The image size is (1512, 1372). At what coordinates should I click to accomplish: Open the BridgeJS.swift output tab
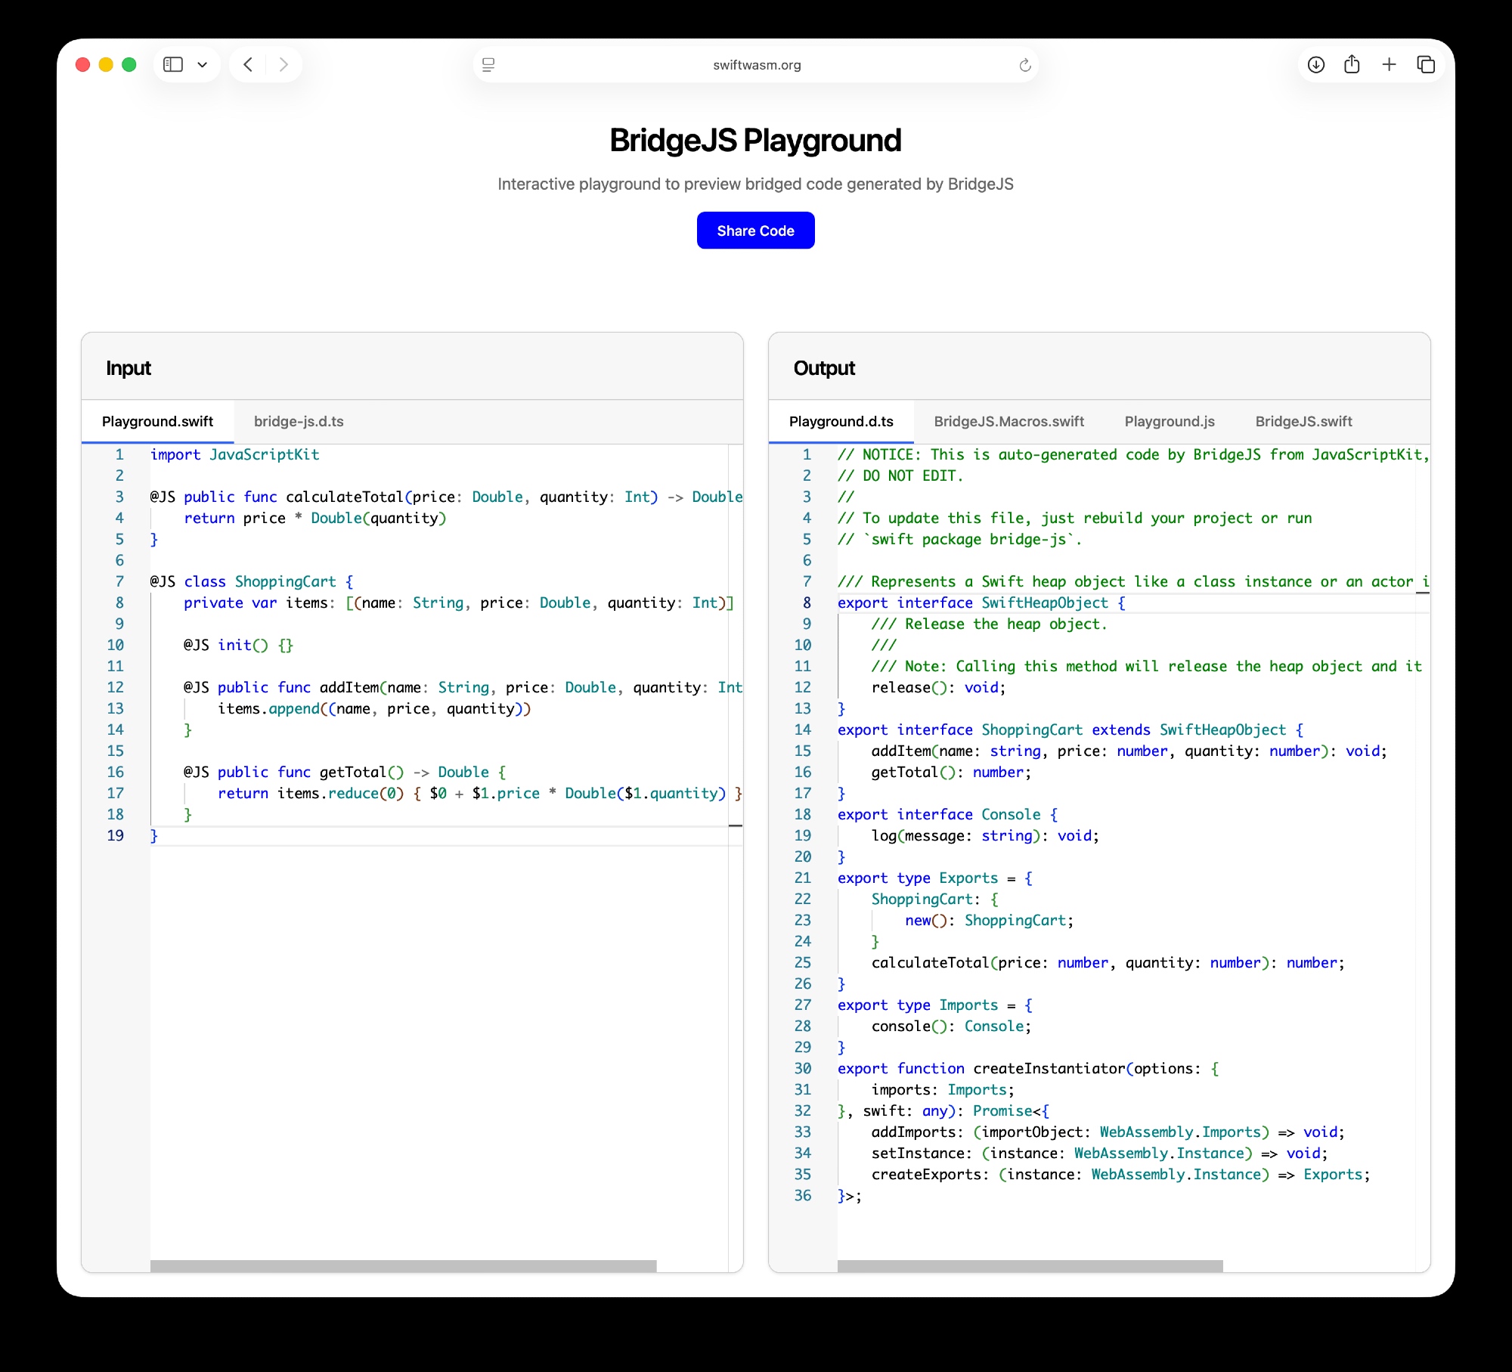click(1303, 422)
